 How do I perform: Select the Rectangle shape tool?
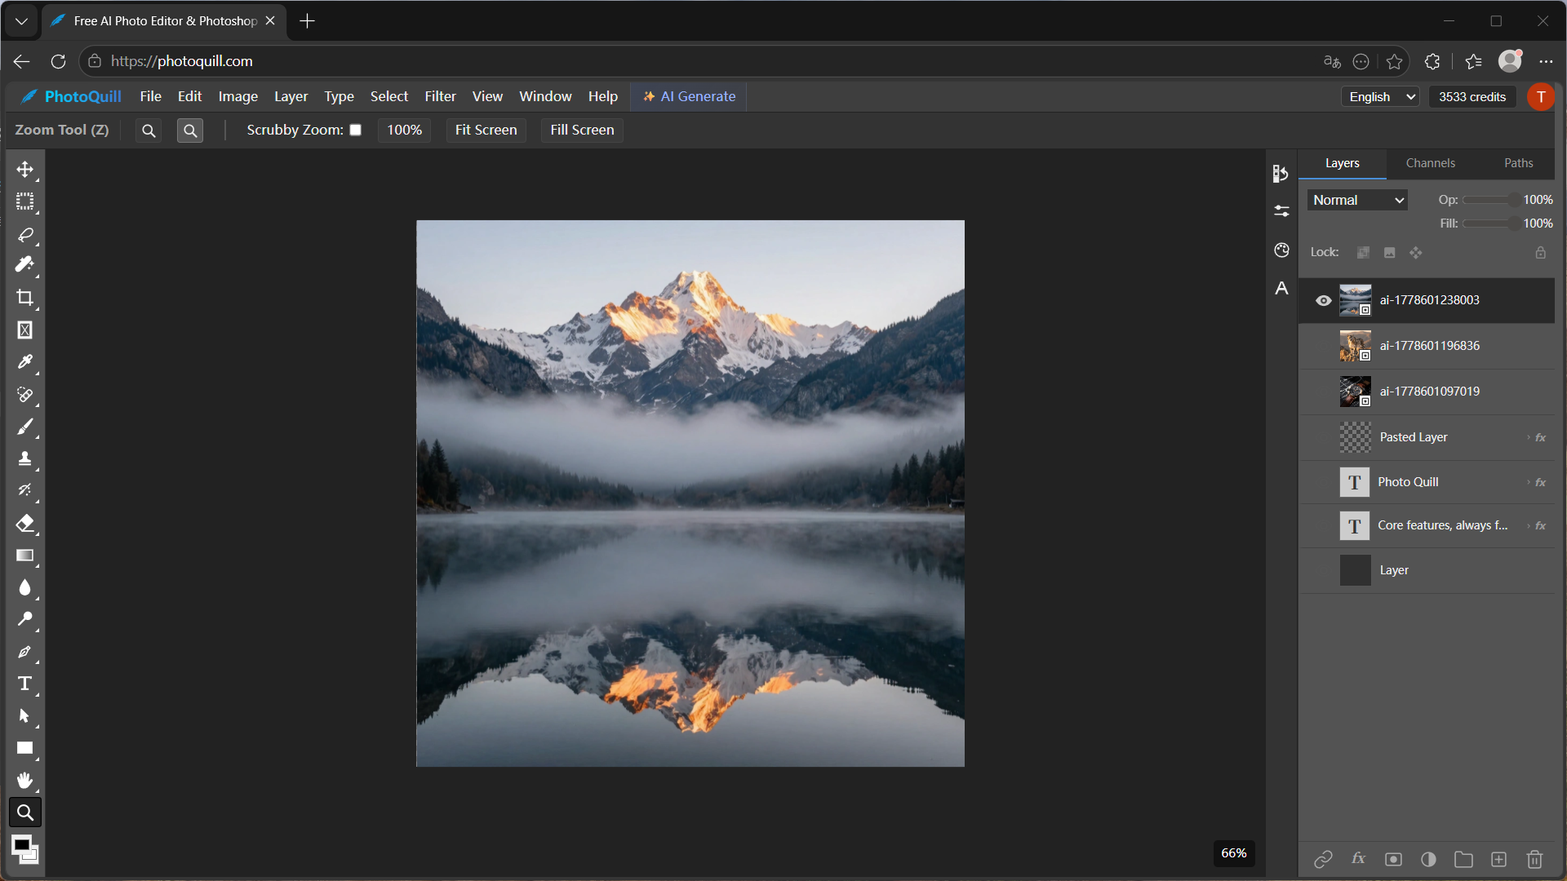pos(25,748)
